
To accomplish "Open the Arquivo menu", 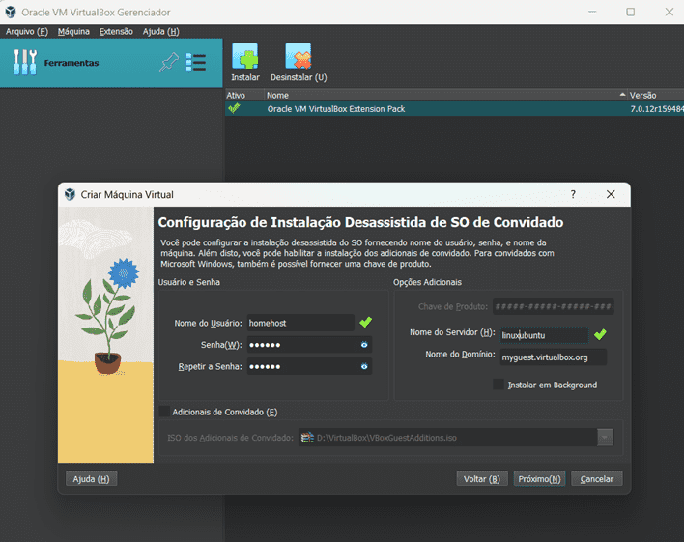I will [x=27, y=32].
